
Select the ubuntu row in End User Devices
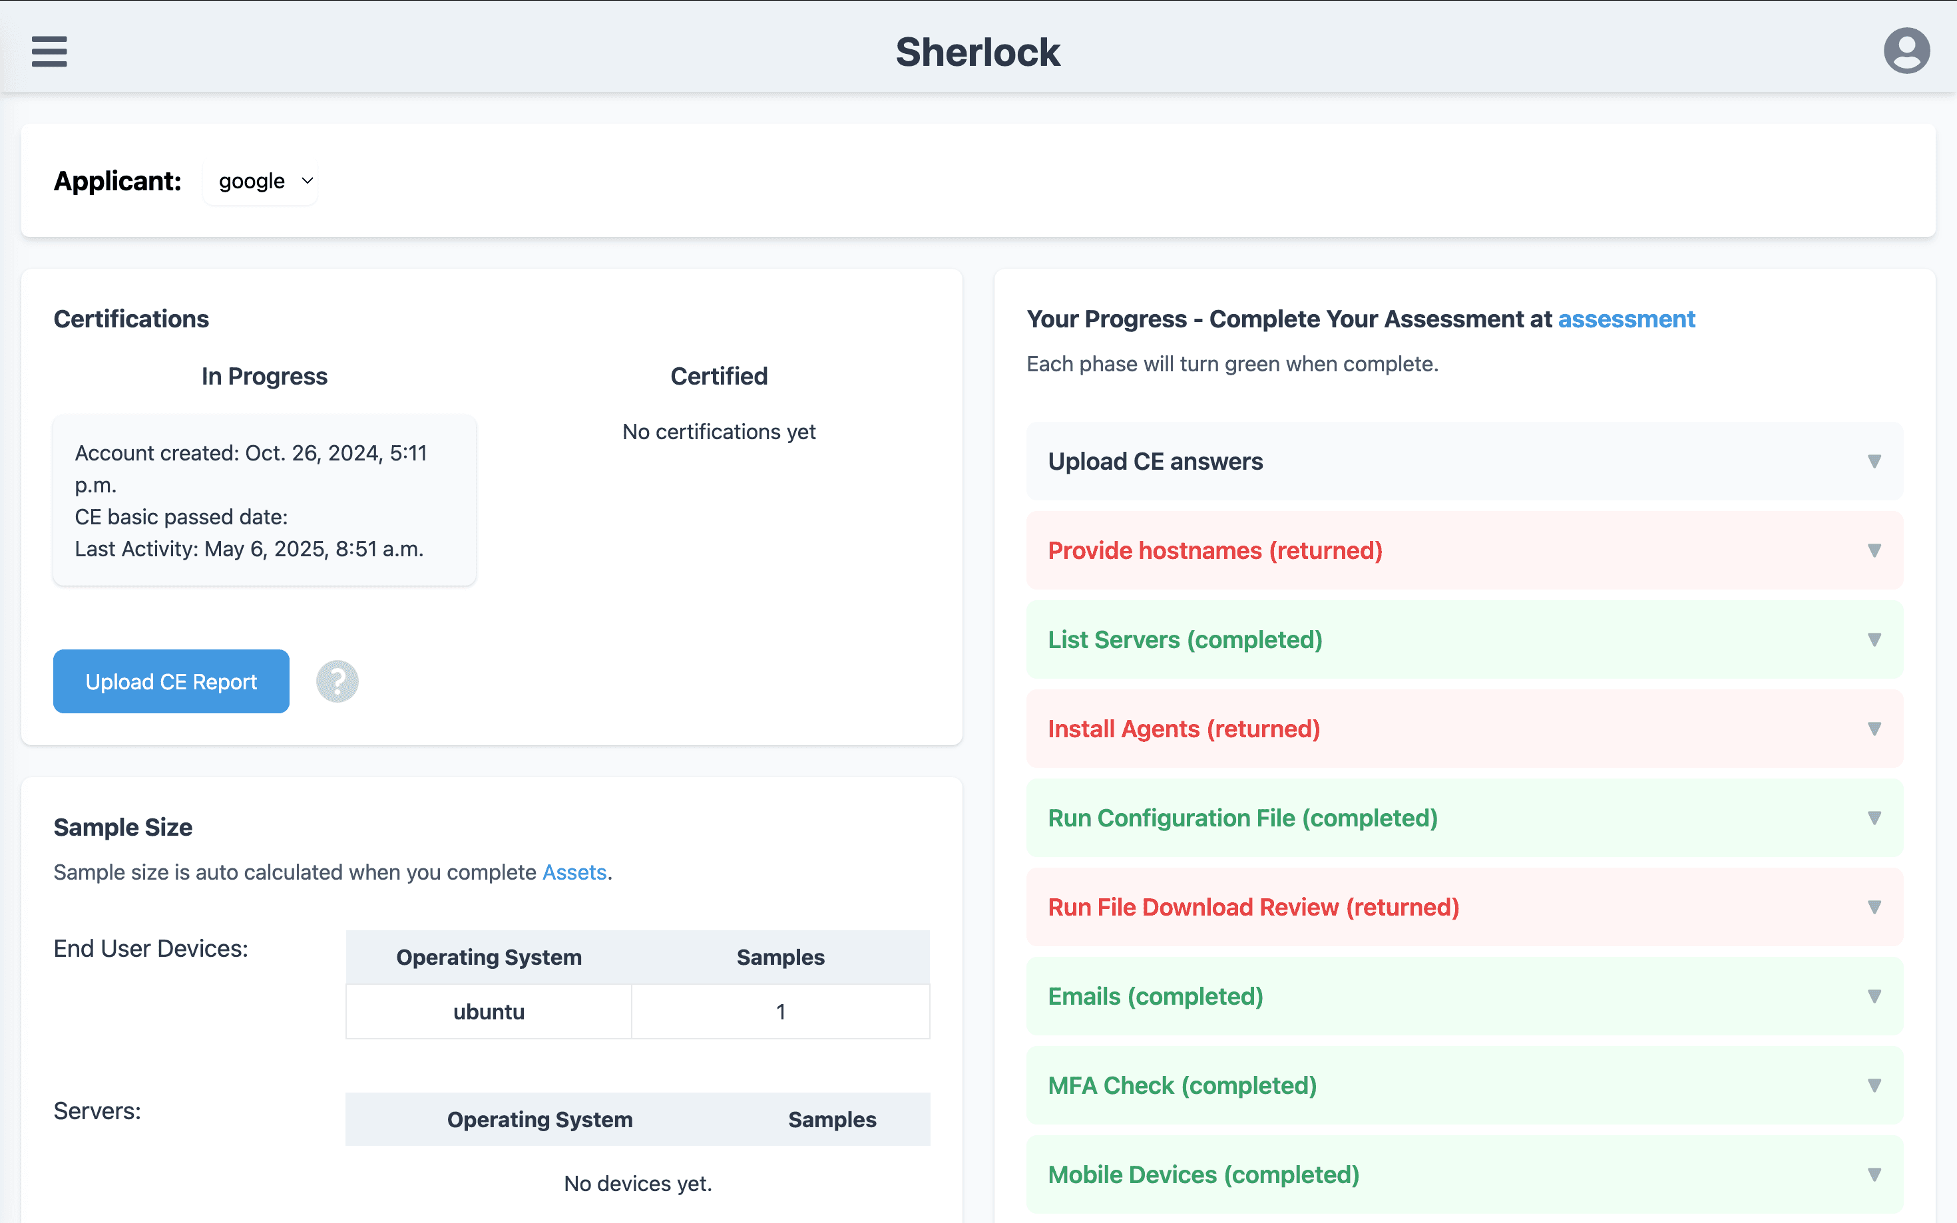[x=488, y=1011]
